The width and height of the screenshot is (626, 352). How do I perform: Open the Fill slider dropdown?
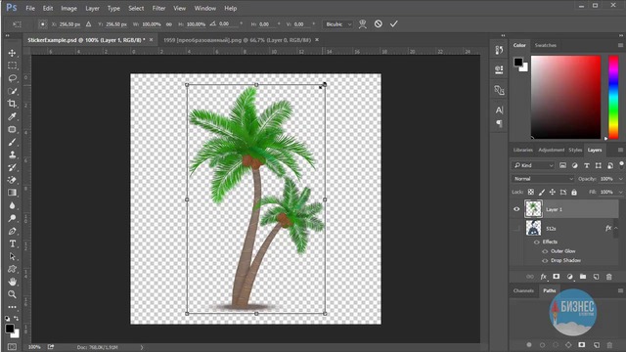click(620, 192)
